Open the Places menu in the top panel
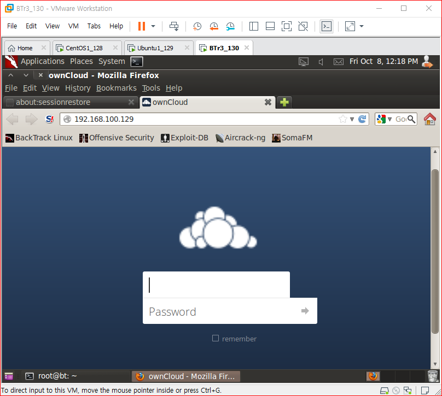 [81, 61]
